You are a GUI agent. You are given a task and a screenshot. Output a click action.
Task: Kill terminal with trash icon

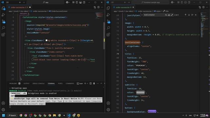coord(94,84)
